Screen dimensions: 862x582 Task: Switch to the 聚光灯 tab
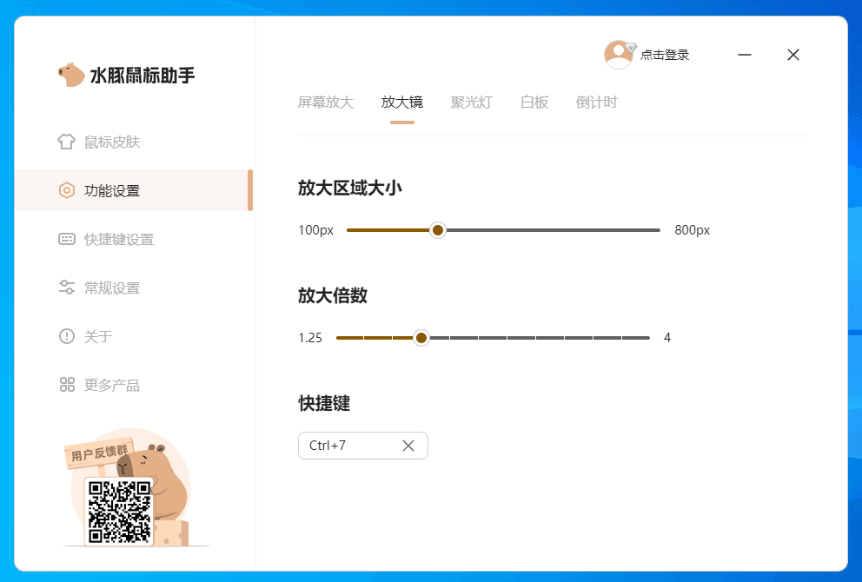point(471,103)
